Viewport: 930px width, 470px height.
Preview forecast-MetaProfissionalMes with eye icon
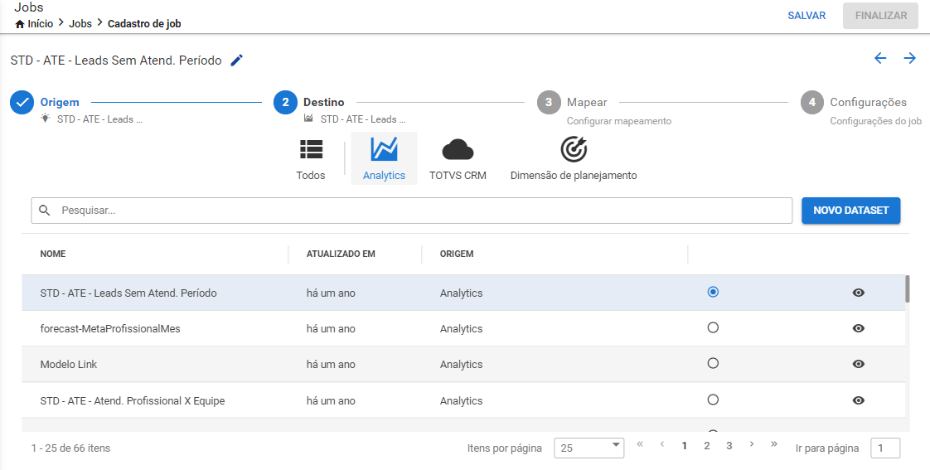pyautogui.click(x=858, y=328)
